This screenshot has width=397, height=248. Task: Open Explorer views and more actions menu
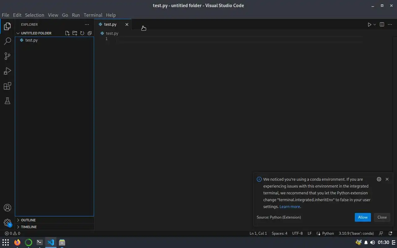[87, 24]
